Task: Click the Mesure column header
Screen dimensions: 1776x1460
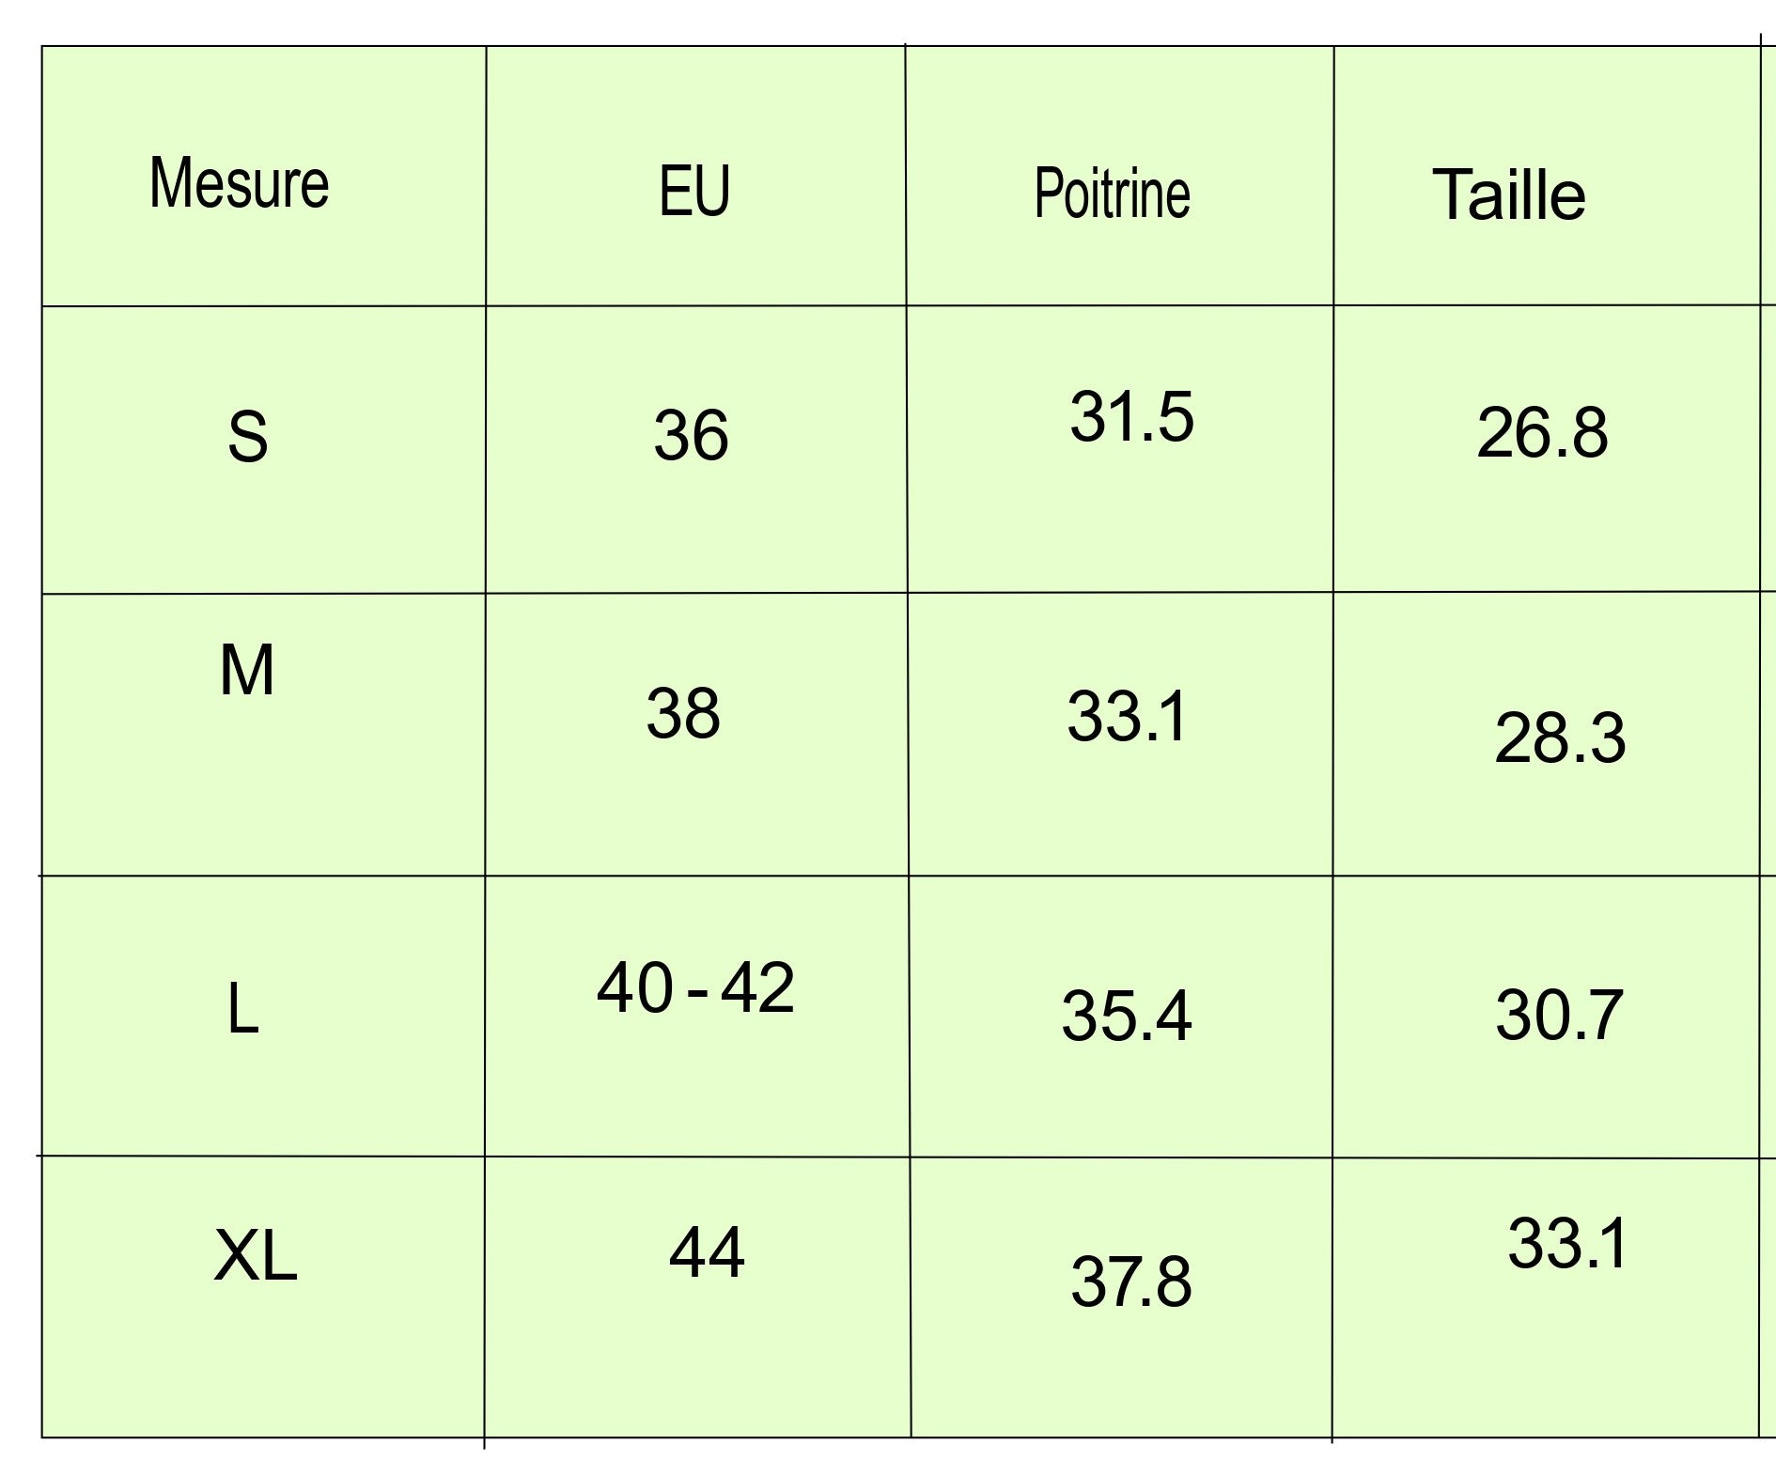Action: tap(240, 182)
